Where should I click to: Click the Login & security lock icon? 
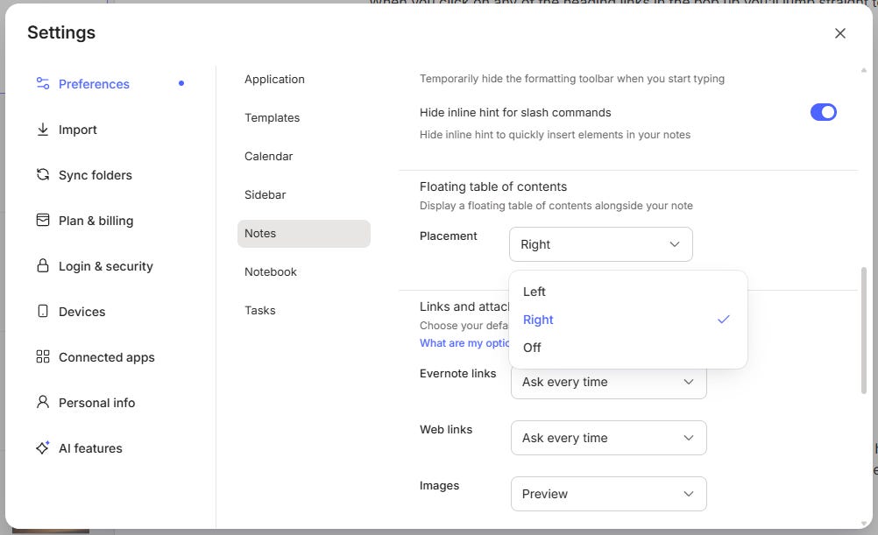tap(42, 266)
